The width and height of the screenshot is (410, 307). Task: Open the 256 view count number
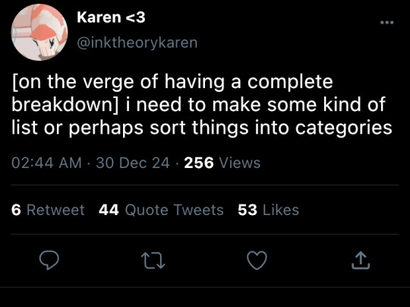199,163
